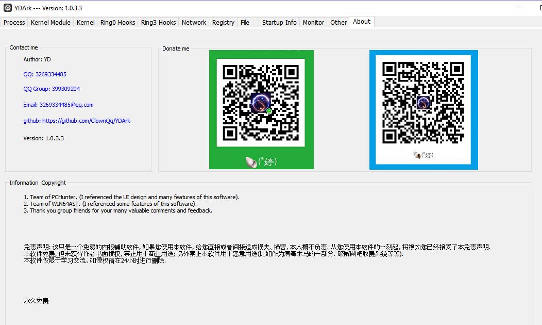Open the Registry tab
The image size is (542, 325).
click(223, 23)
